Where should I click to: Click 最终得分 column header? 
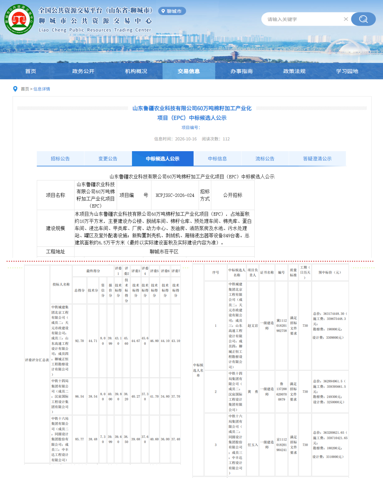pyautogui.click(x=93, y=271)
